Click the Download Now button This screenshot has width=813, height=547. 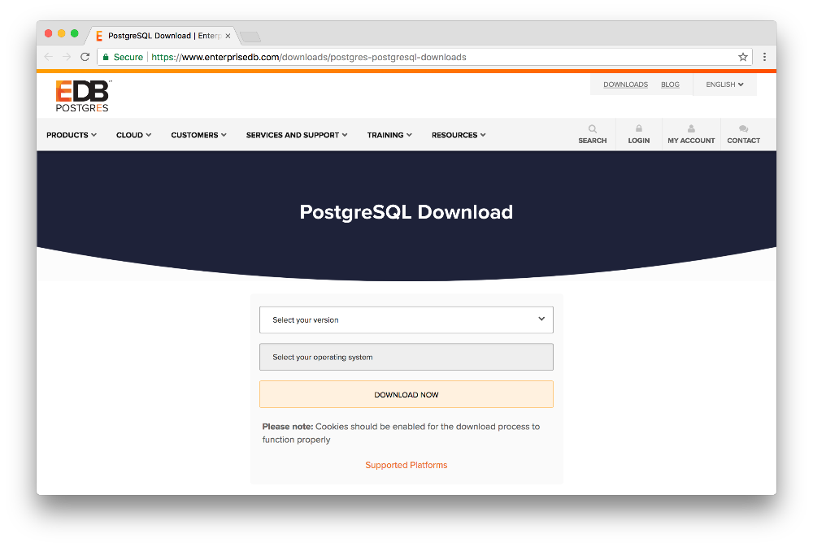pyautogui.click(x=406, y=394)
